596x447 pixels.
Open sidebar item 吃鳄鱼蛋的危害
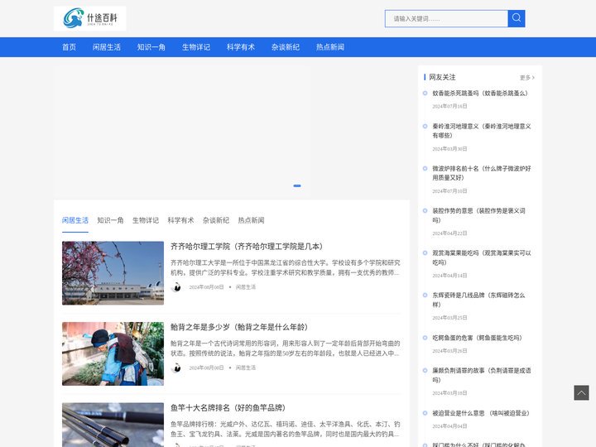point(477,338)
